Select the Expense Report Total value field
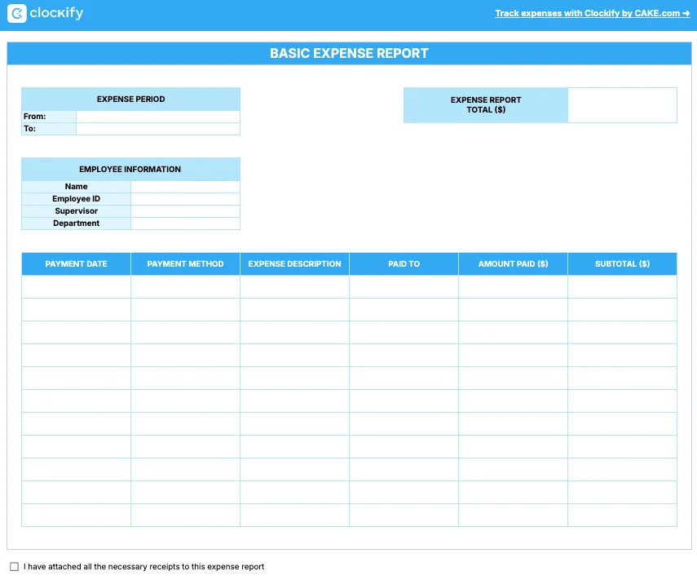The height and width of the screenshot is (580, 697). (622, 105)
